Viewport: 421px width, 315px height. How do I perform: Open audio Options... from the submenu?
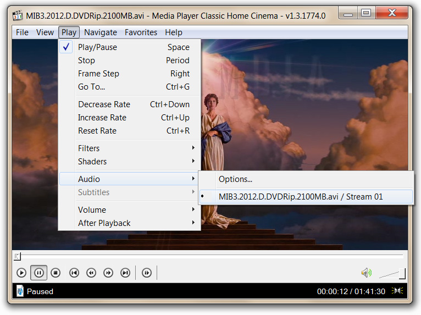click(x=306, y=179)
